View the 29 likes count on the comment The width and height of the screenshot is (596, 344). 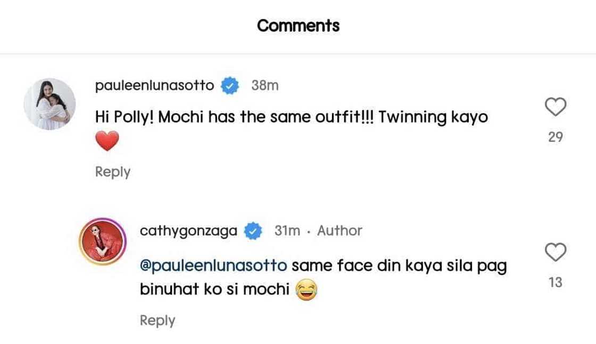556,137
